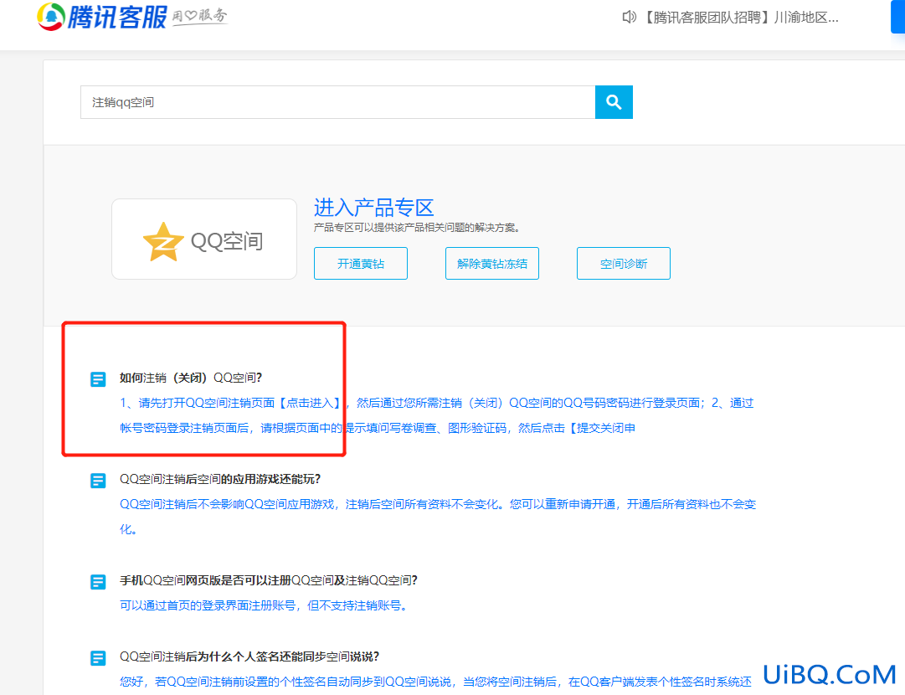The image size is (905, 695).
Task: Click the 开通黄钻 button
Action: tap(361, 263)
